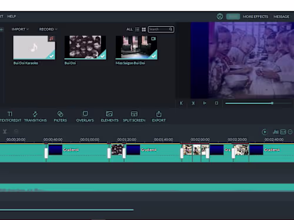The image size is (294, 220).
Task: Switch media library to grid view
Action: (x=144, y=29)
